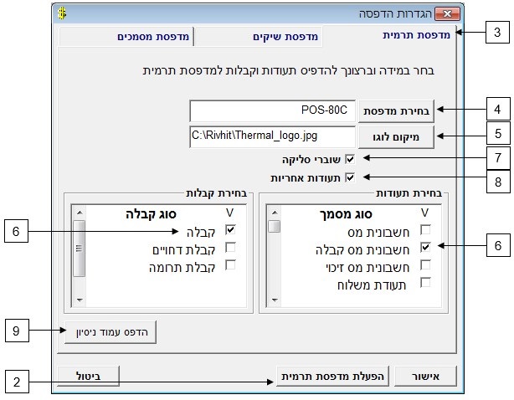Uncheck the קבלה receipt checkbox
Viewport: 514px width, 400px height.
(x=230, y=229)
